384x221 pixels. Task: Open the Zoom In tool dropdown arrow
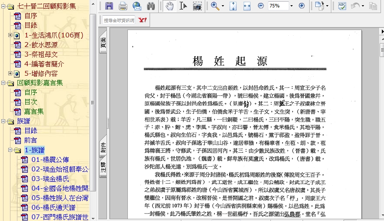click(x=223, y=6)
